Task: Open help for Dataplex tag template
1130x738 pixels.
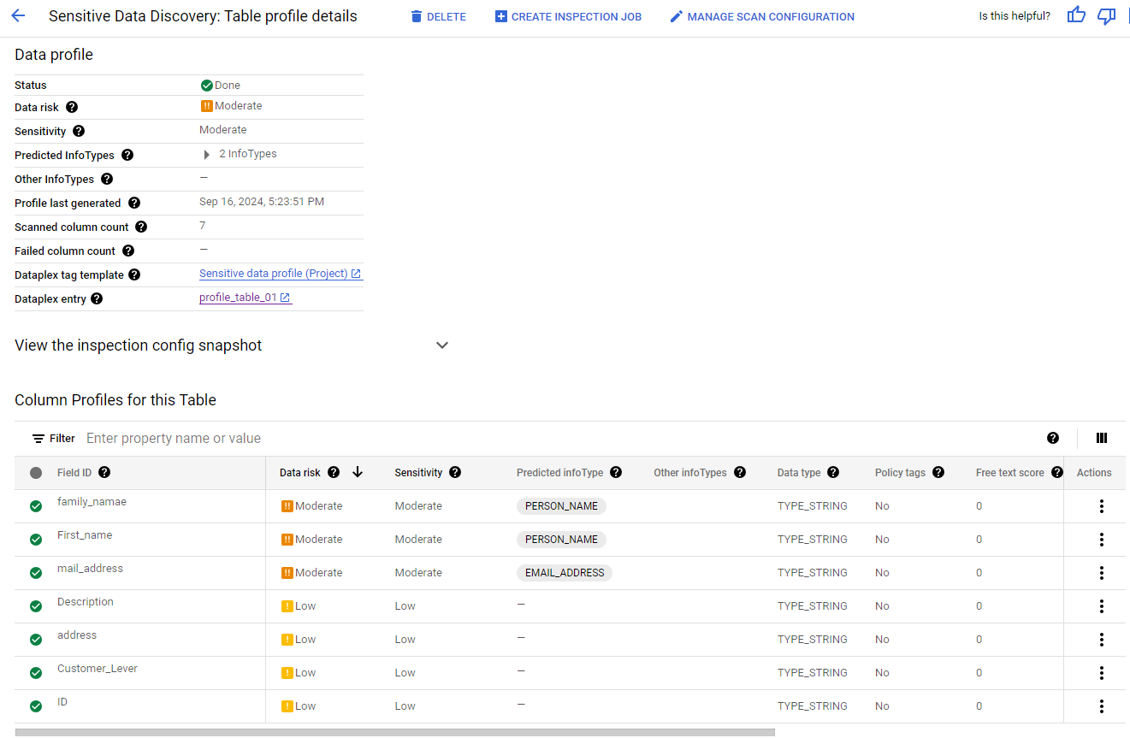Action: 134,275
